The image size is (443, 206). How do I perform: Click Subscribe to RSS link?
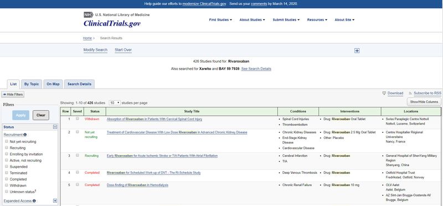coord(427,93)
